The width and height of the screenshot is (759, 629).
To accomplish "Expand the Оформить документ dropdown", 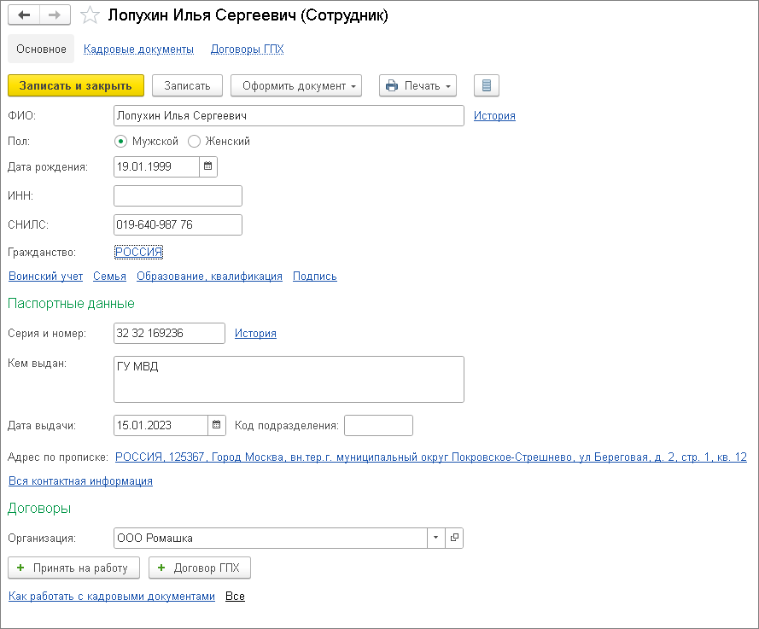I will click(x=296, y=85).
